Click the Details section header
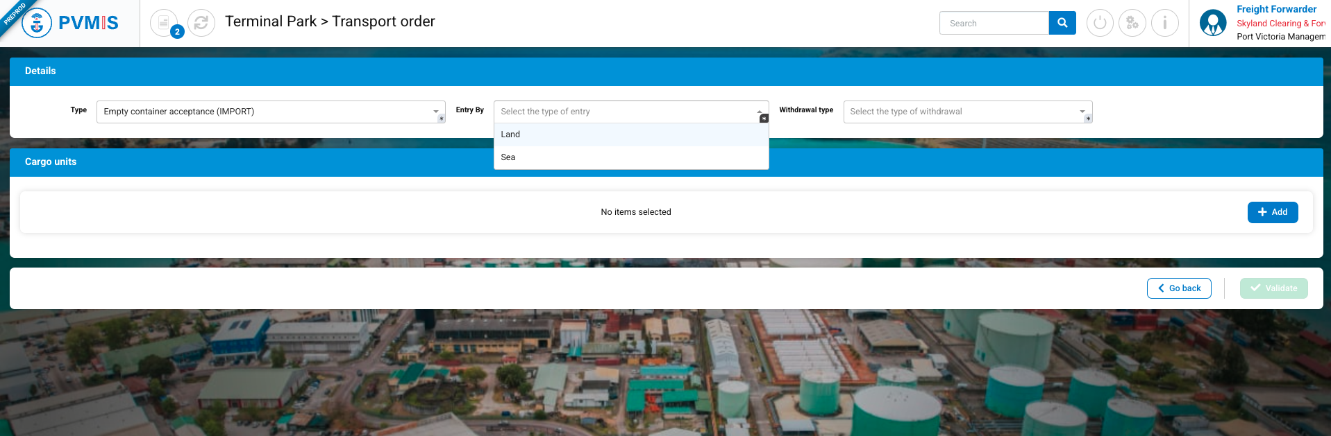The image size is (1331, 436). pos(40,71)
